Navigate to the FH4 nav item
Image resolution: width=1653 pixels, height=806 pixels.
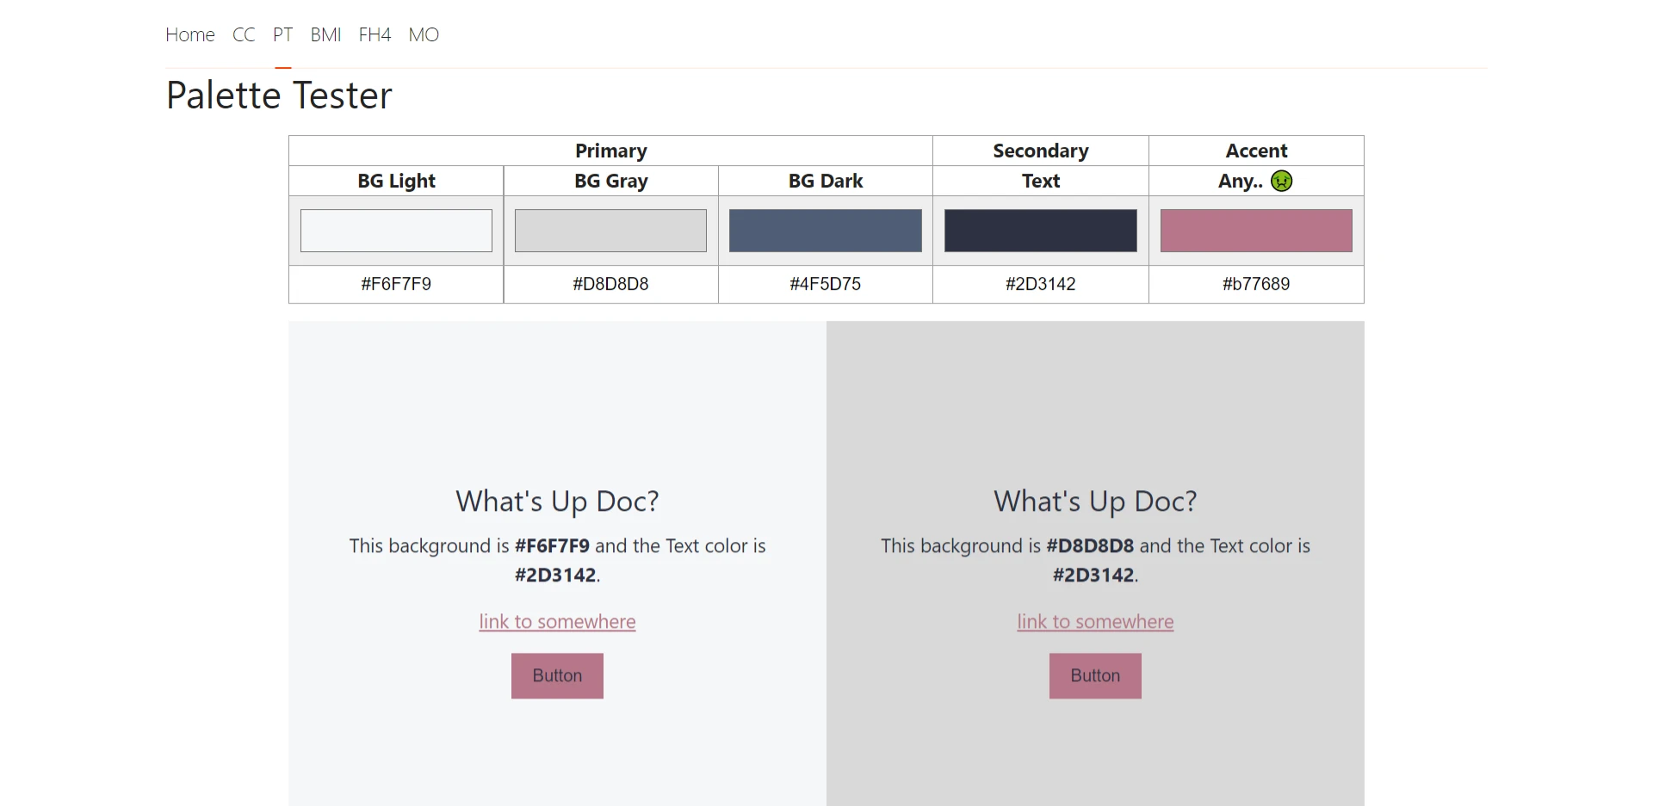coord(375,34)
